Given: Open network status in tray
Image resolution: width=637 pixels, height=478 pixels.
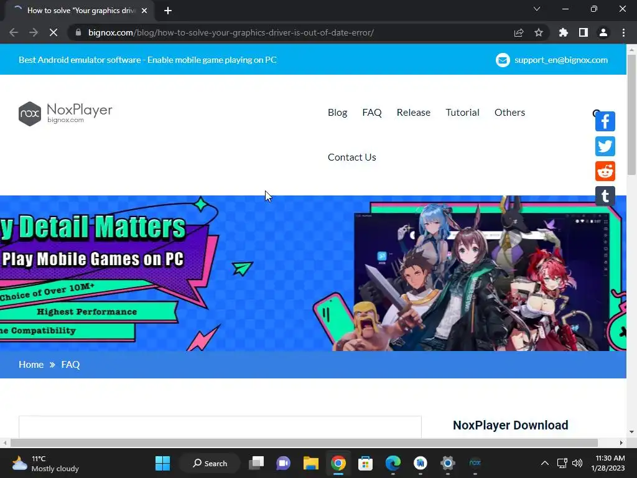Looking at the screenshot, I should pyautogui.click(x=562, y=463).
